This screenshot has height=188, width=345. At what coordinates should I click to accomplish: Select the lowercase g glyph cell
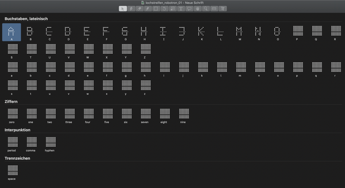pyautogui.click(x=125, y=68)
